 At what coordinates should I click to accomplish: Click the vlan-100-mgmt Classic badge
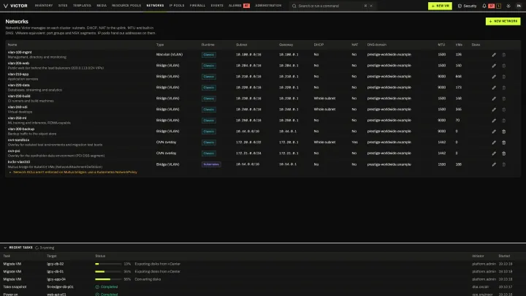pos(209,55)
